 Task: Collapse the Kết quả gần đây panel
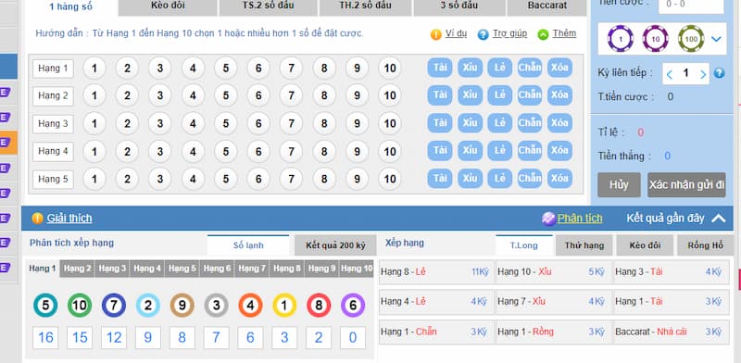tap(718, 219)
